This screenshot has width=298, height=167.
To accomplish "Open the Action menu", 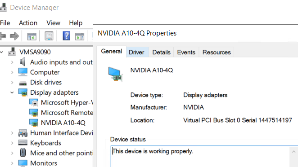I will point(28,23).
